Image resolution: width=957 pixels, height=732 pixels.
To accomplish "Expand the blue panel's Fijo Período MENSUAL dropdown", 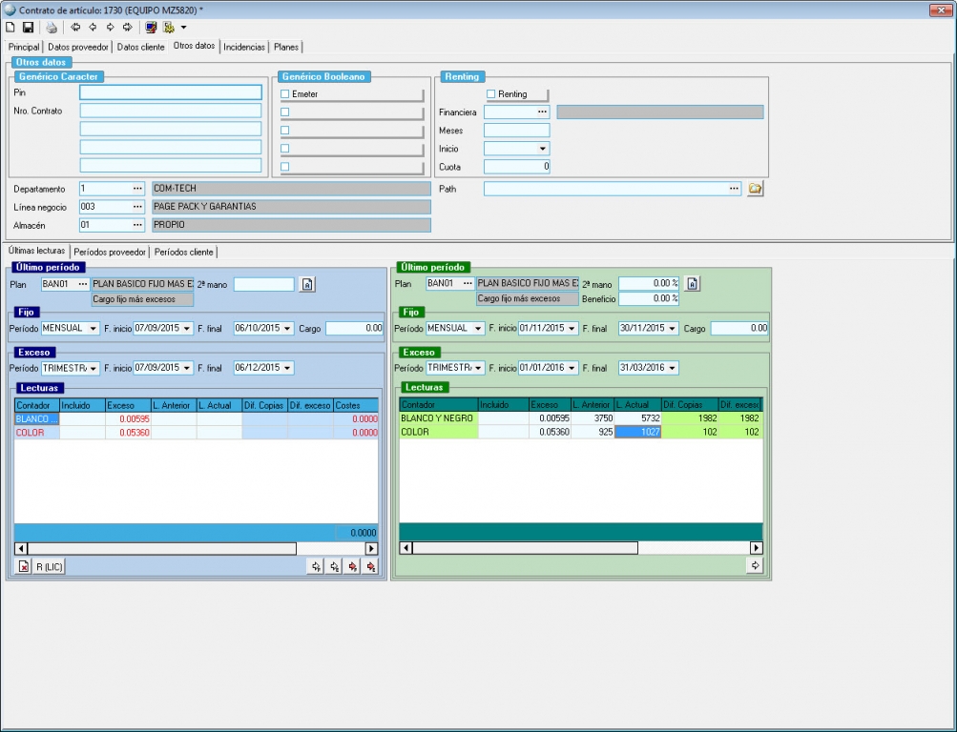I will pyautogui.click(x=93, y=329).
